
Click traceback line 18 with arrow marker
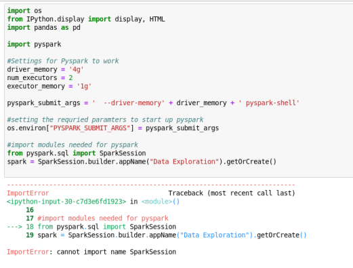tap(91, 227)
